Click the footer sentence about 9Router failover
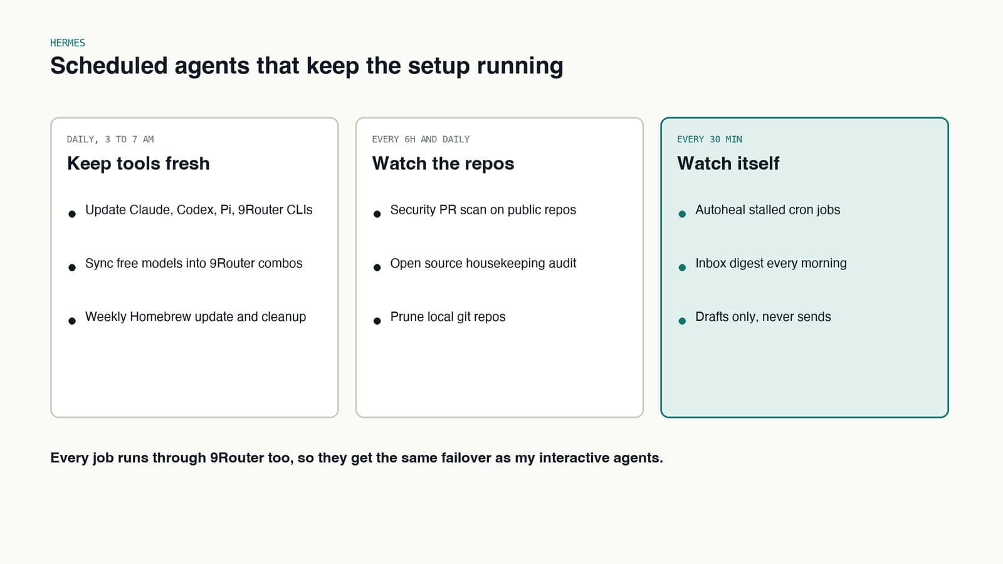 tap(357, 458)
